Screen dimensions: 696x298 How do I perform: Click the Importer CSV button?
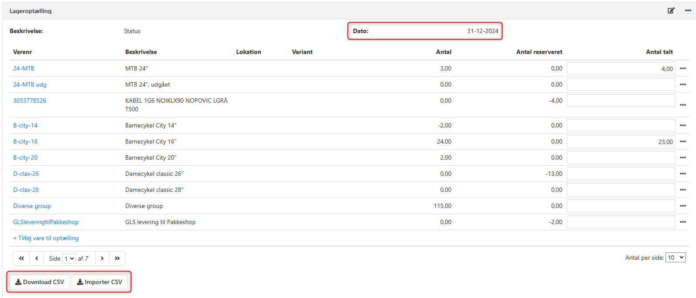coord(99,282)
